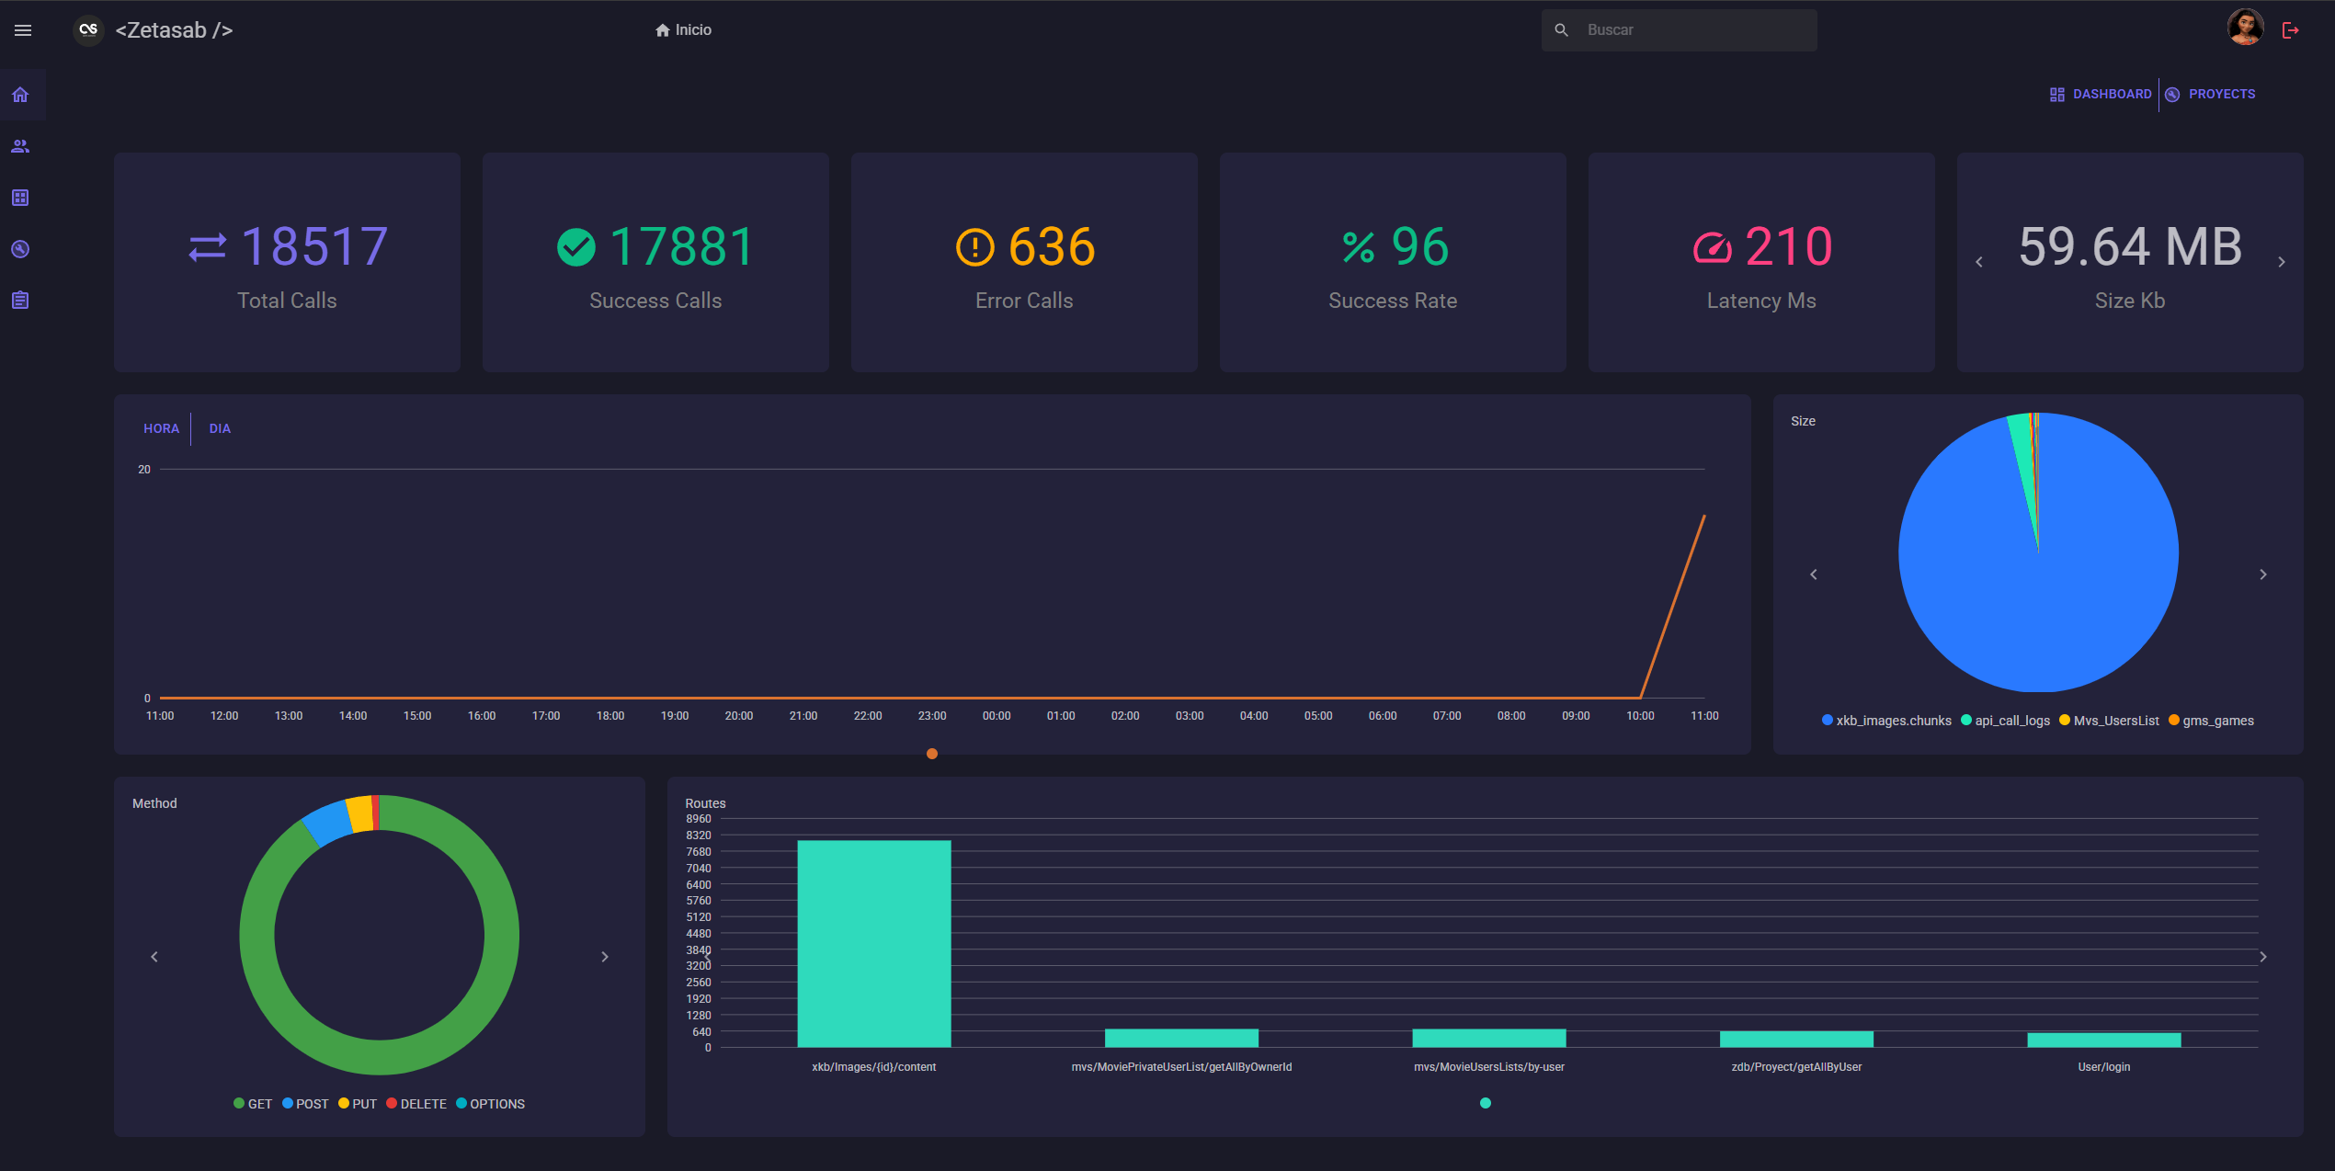2335x1171 pixels.
Task: Switch to the DIA tab
Action: tap(220, 428)
